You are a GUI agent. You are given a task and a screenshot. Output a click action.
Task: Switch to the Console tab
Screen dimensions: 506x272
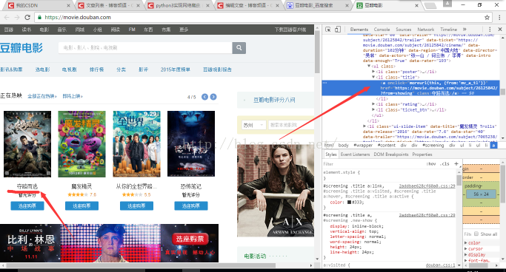[x=382, y=30]
